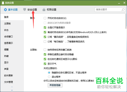Screen dimensions: 127x92
Task: Check 订阅"每日精选" checkbox
Action: coord(45,42)
